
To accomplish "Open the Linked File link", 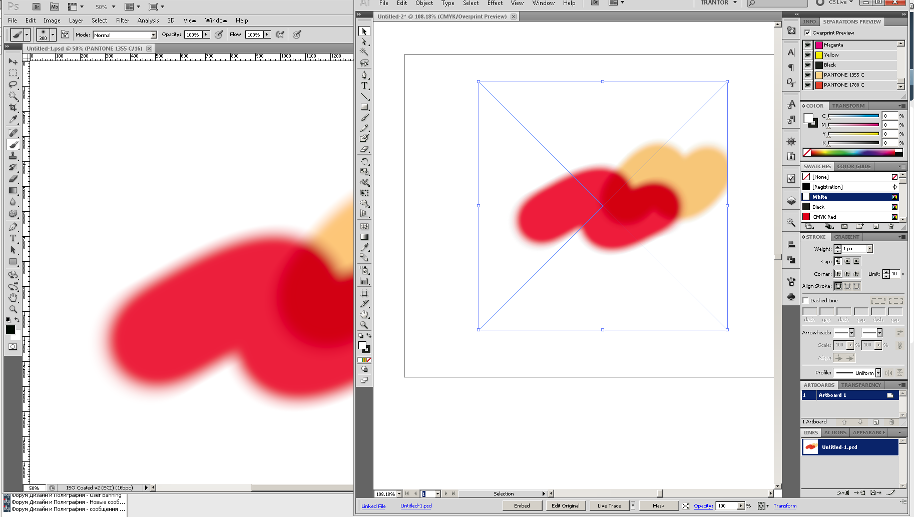I will click(x=373, y=506).
